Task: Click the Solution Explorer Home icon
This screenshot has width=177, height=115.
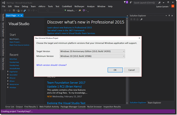Action: 137,19
